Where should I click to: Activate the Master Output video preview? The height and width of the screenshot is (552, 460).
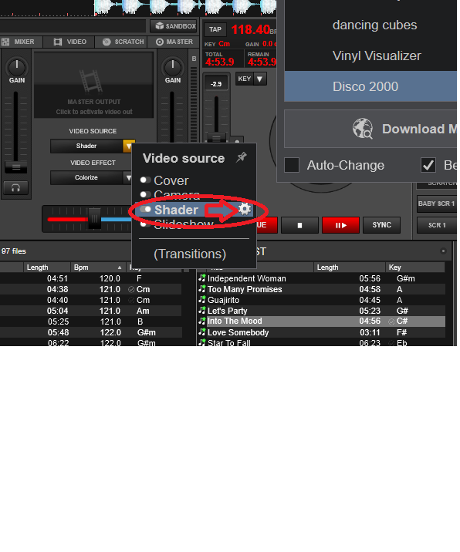pyautogui.click(x=93, y=86)
